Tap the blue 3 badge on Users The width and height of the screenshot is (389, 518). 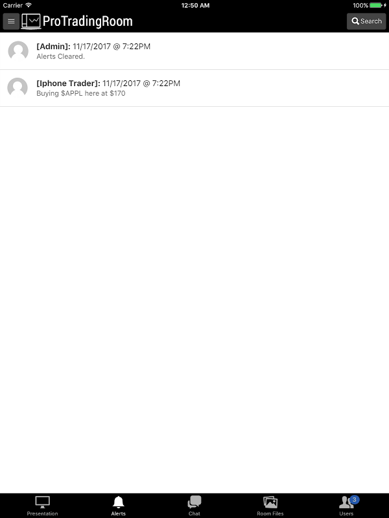coord(354,499)
